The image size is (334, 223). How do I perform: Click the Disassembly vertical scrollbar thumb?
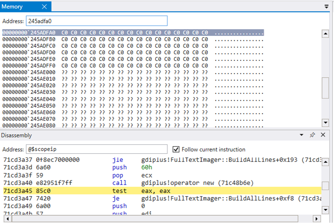[325, 186]
